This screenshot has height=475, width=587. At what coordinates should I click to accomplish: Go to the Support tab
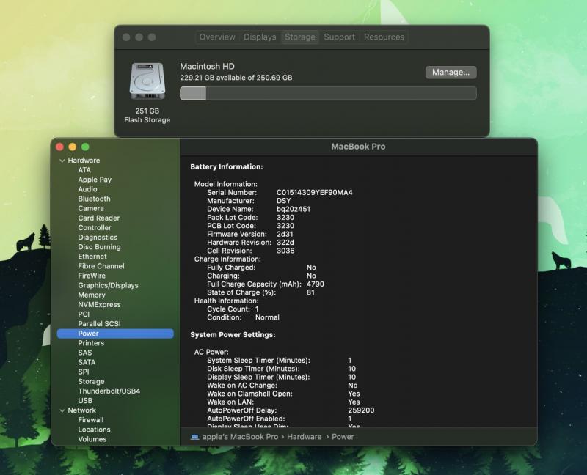point(339,37)
